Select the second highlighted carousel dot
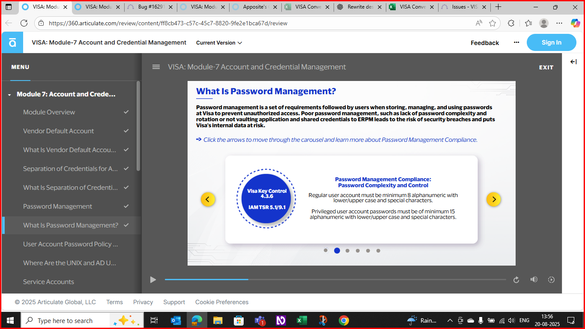This screenshot has height=329, width=585. click(337, 251)
